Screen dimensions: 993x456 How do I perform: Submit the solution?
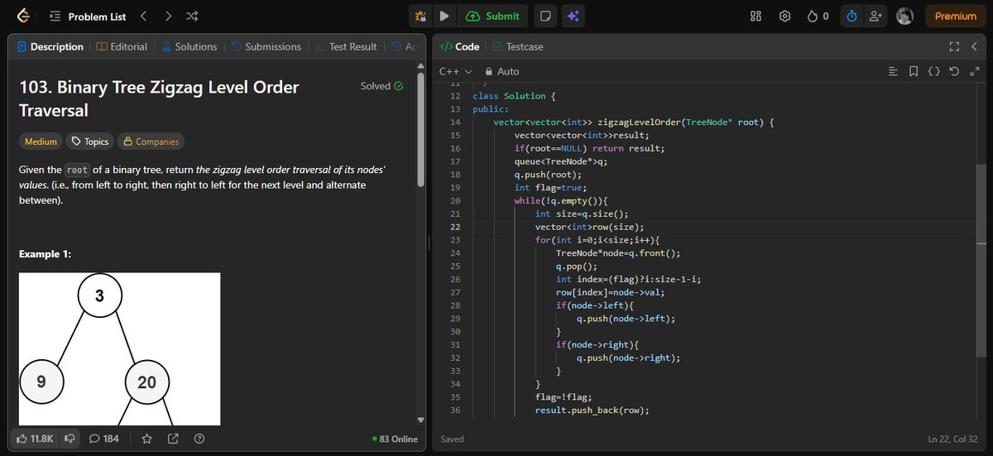(493, 16)
